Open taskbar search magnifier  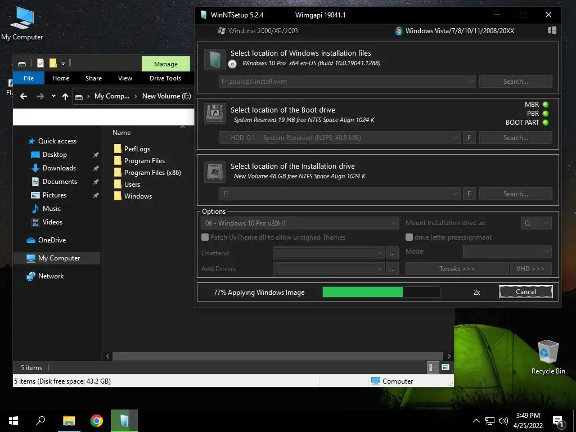40,421
